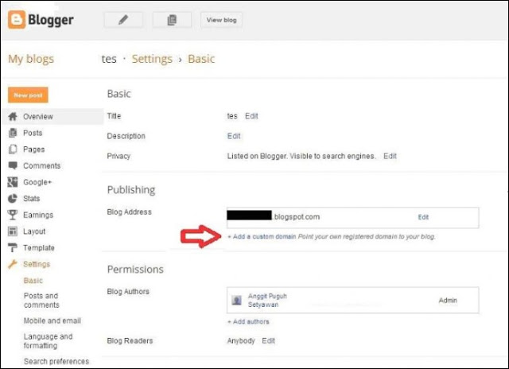Click the blog author avatar thumbnail
Viewport: 509px width, 369px height.
tap(237, 300)
